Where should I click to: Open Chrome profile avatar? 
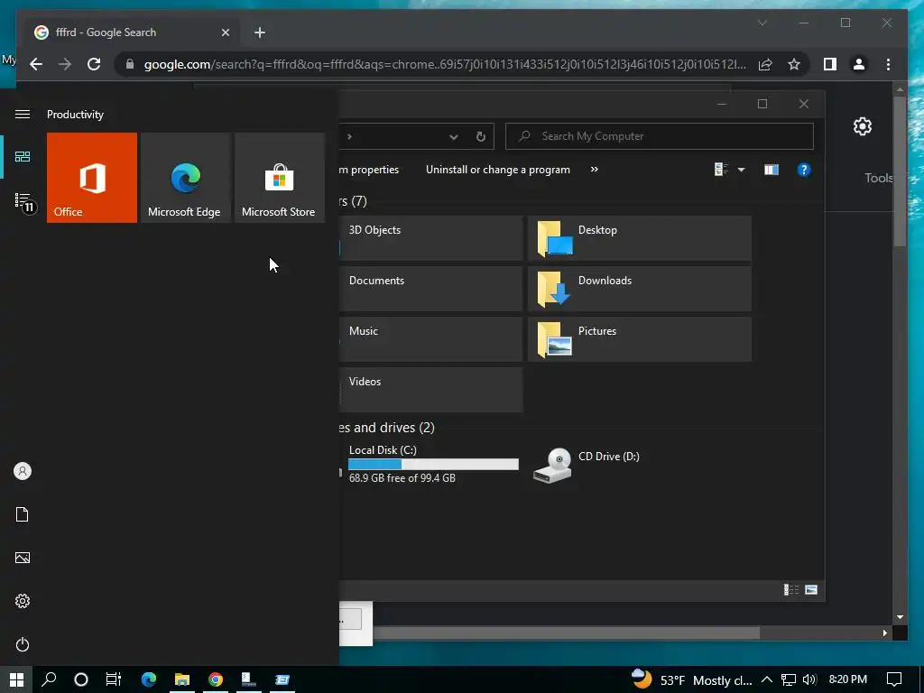(x=859, y=64)
